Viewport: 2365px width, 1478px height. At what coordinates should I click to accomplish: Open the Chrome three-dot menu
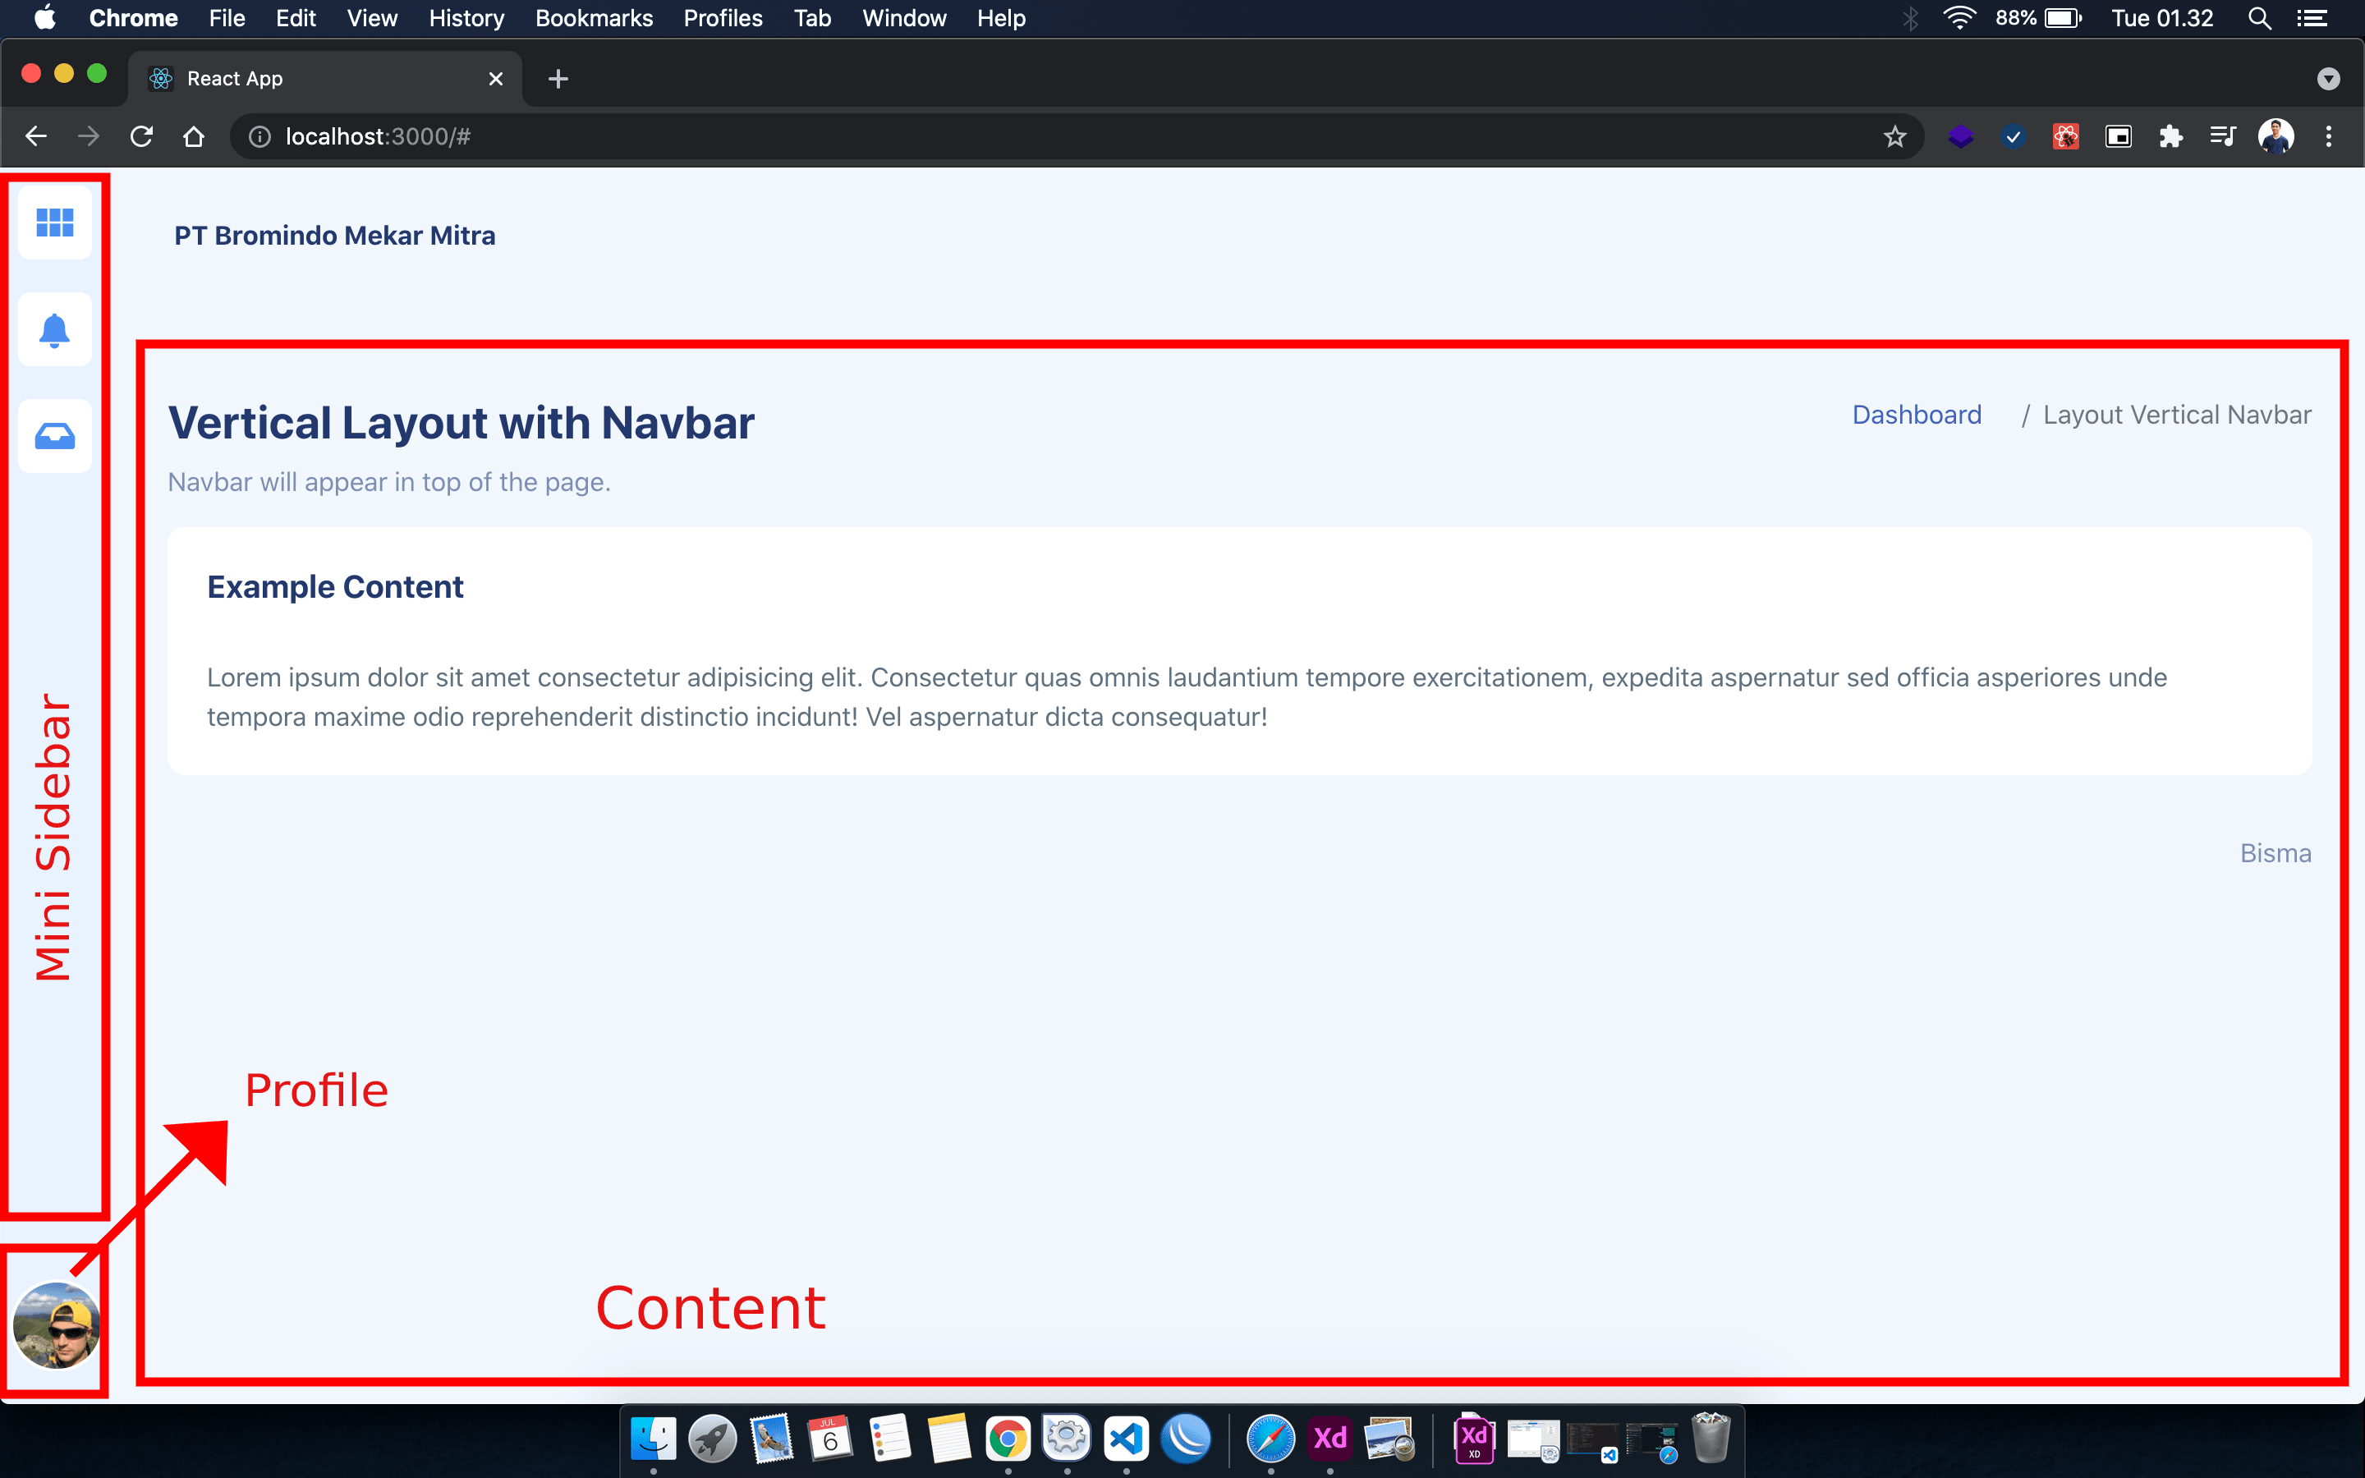[2329, 137]
